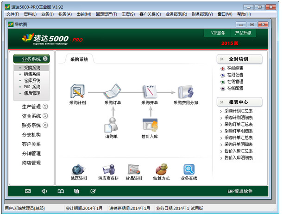Viewport: 283px width, 216px height.
Task: Click the speaker icon in bottom bar
Action: [x=44, y=191]
